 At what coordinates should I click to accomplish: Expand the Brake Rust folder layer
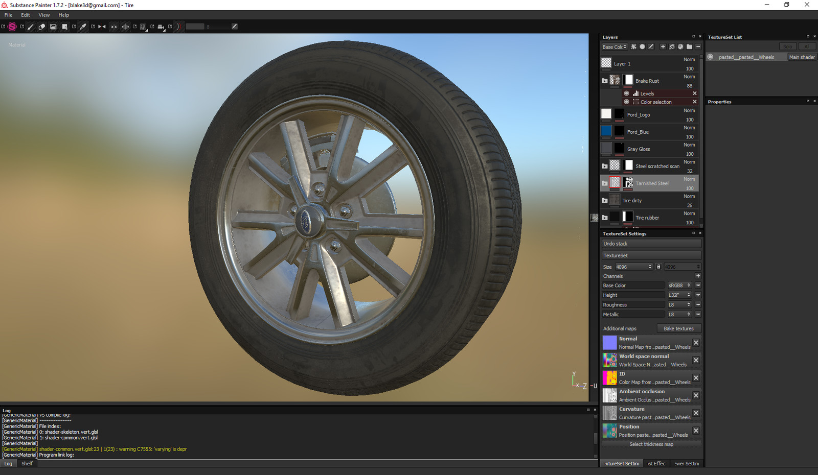pos(605,81)
